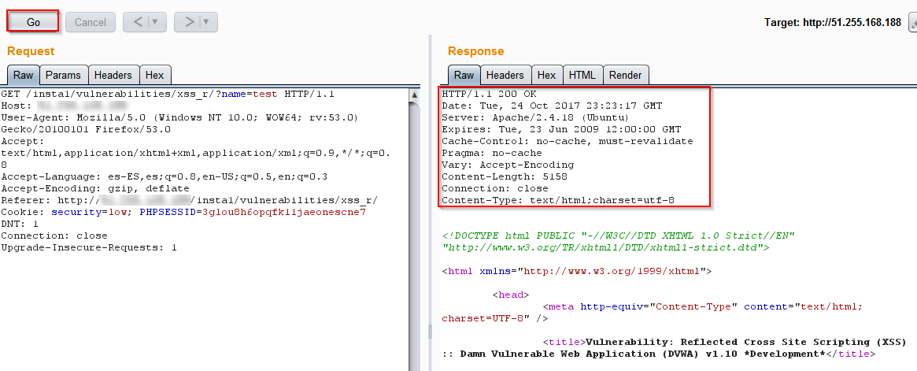Viewport: 917px width, 371px height.
Task: Click the Target host label
Action: [x=832, y=23]
